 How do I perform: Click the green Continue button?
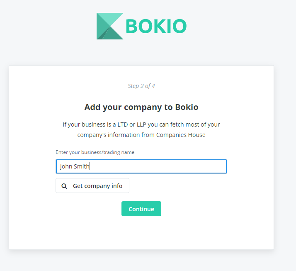coord(141,209)
